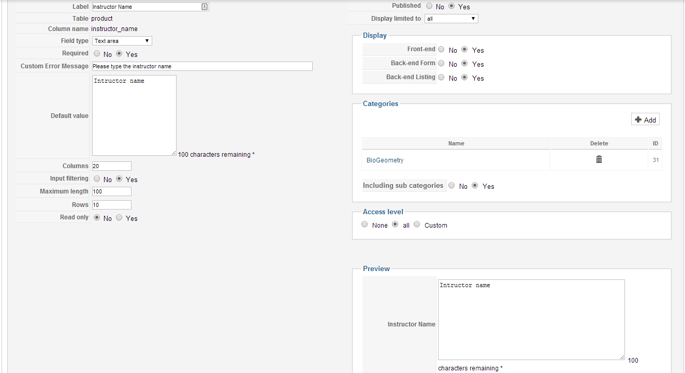The width and height of the screenshot is (685, 373).
Task: Select None access level
Action: 365,225
